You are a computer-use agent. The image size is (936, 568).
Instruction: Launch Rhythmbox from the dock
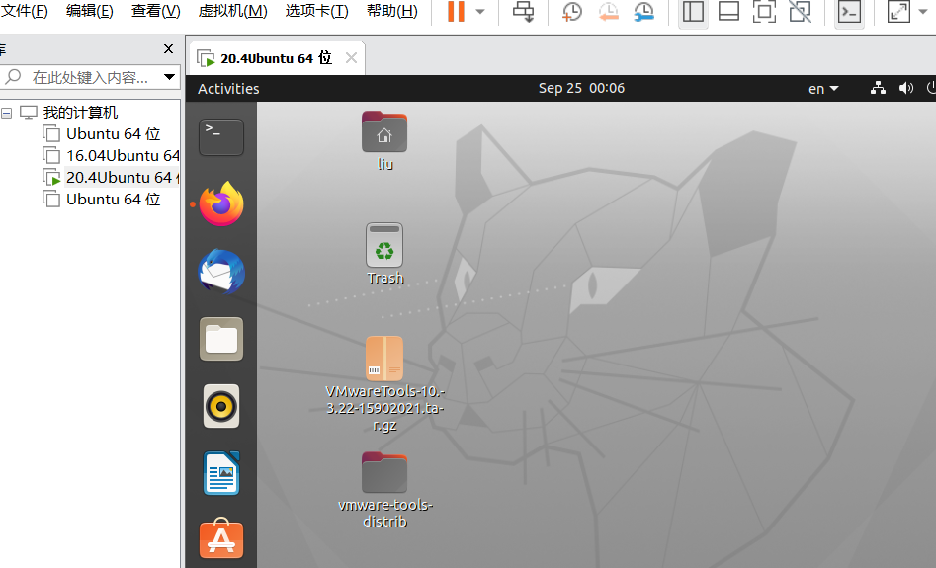point(221,406)
